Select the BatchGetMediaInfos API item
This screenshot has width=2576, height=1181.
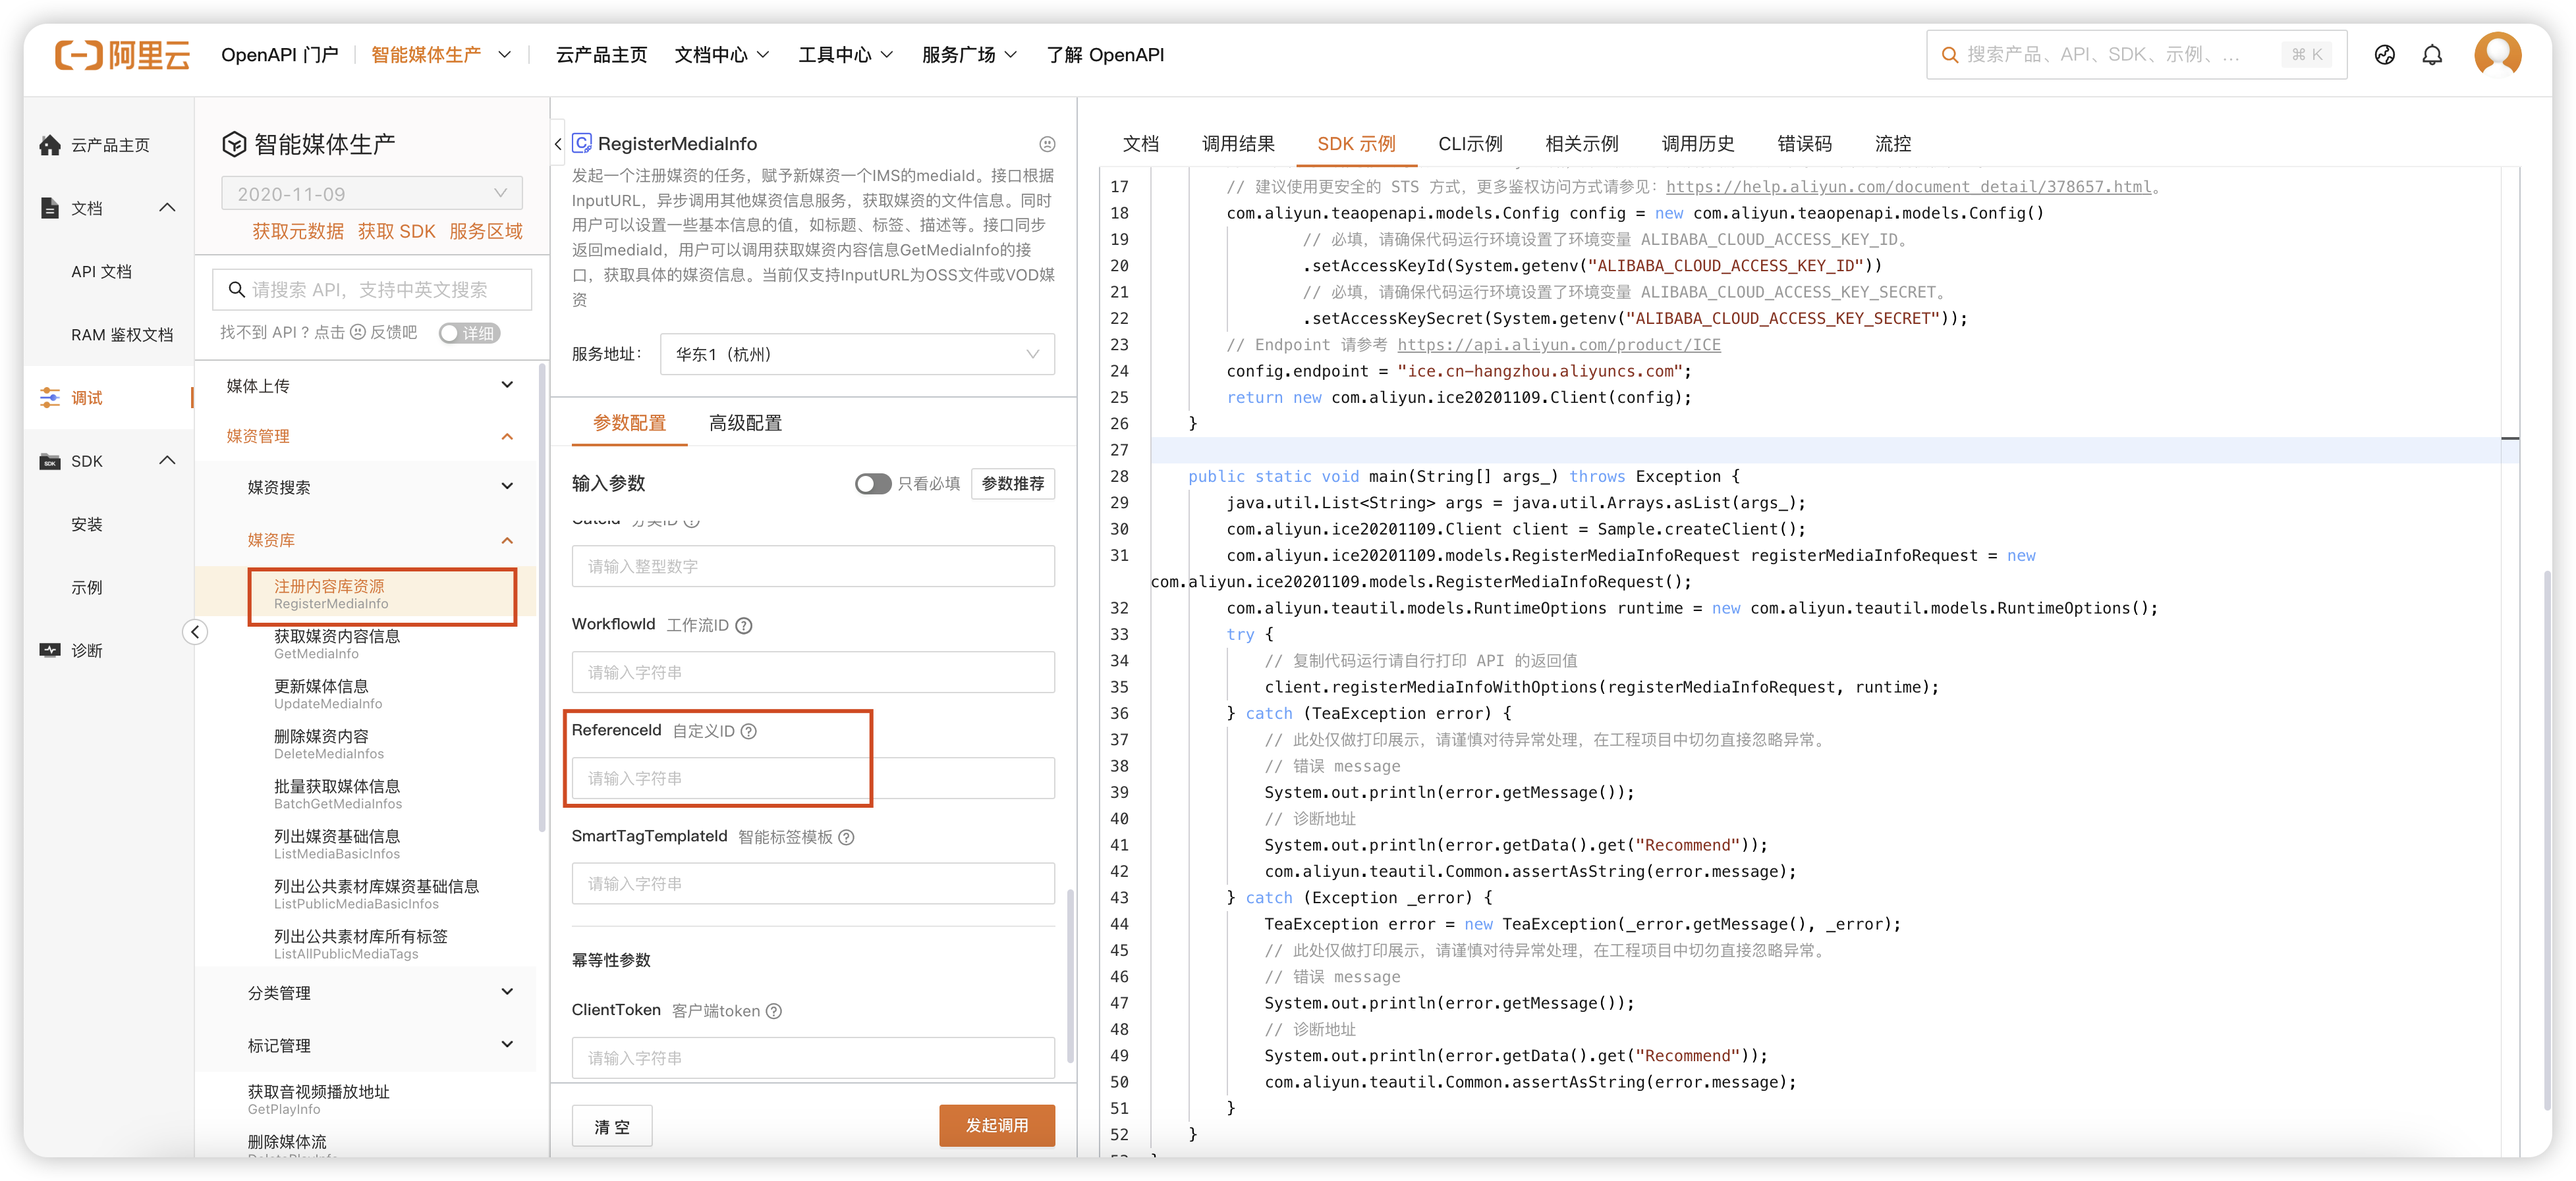pyautogui.click(x=338, y=793)
